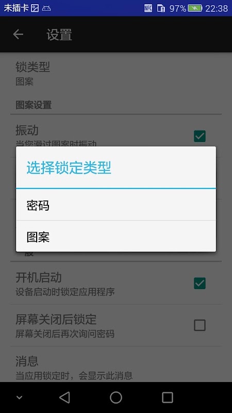
Task: Hide the navigation bar with the chevron
Action: pos(19,398)
